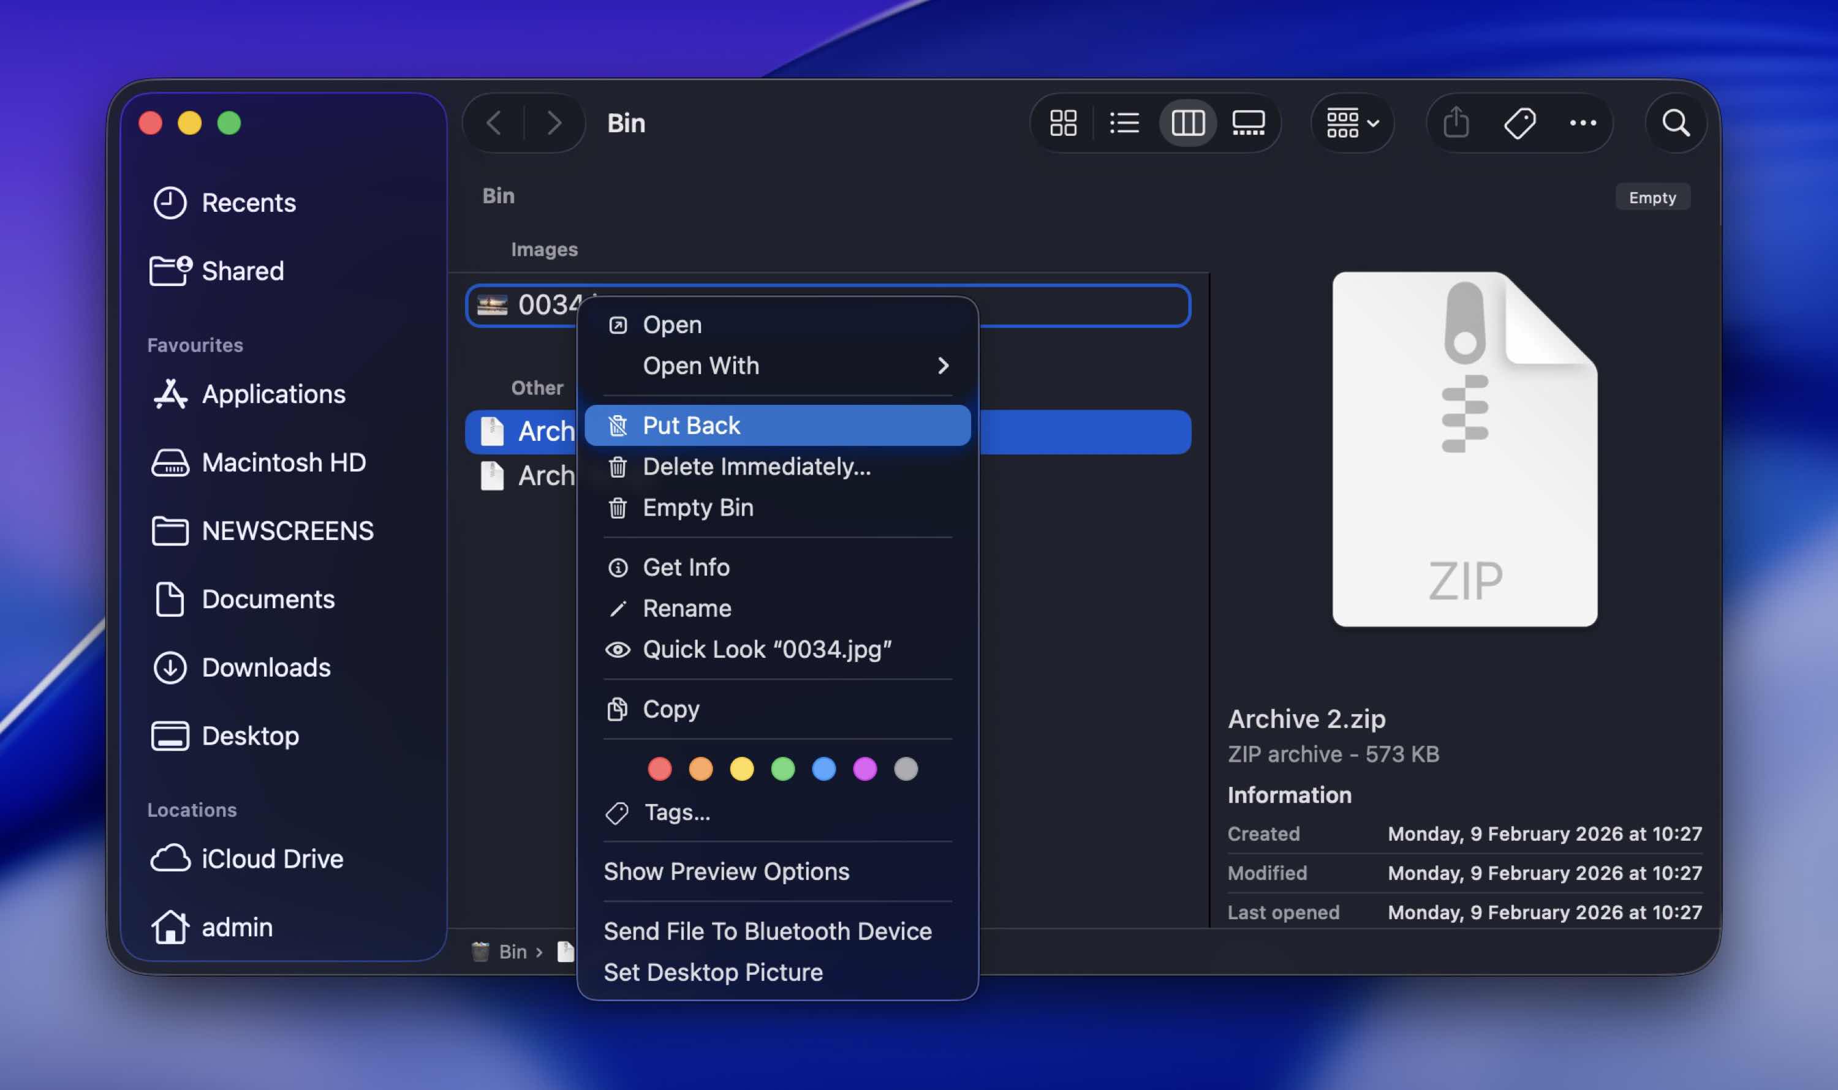
Task: Switch to list view in toolbar
Action: [x=1124, y=122]
